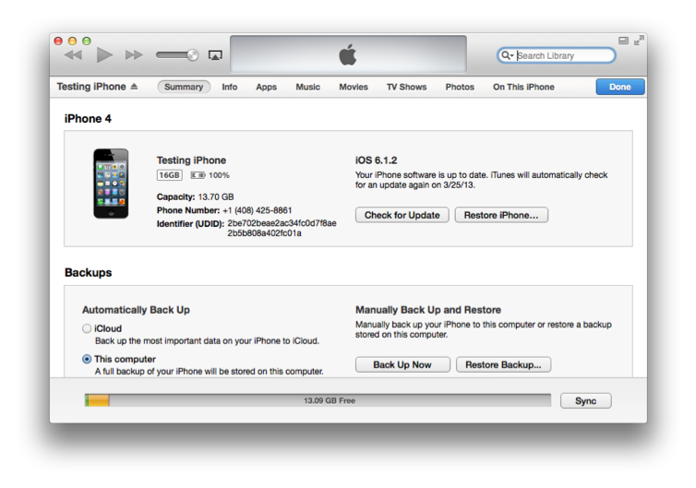This screenshot has width=696, height=488.
Task: Click in the Search Library field
Action: (x=563, y=55)
